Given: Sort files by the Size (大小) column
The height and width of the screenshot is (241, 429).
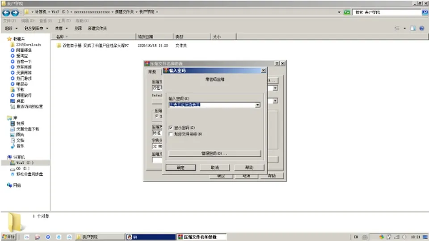Looking at the screenshot, I should [x=223, y=37].
